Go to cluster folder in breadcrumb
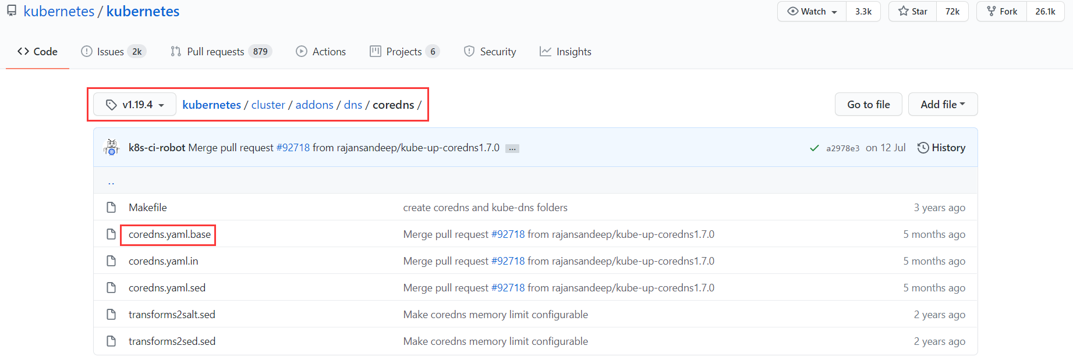Image resolution: width=1073 pixels, height=360 pixels. (x=268, y=105)
